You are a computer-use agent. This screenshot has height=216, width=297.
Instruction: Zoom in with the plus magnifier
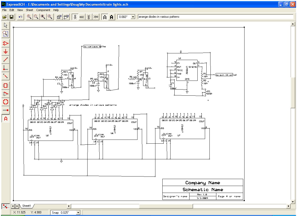point(29,17)
